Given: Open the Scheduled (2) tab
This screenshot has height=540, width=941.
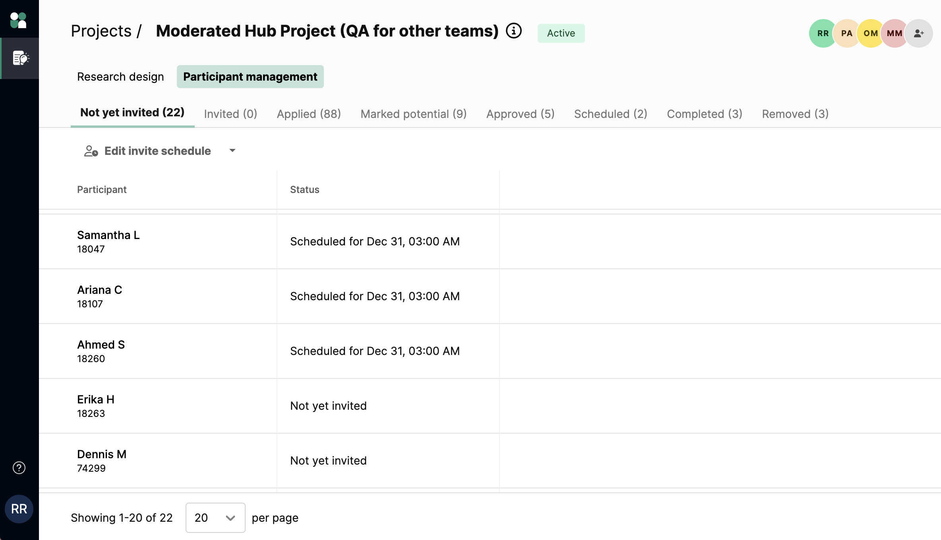Looking at the screenshot, I should pyautogui.click(x=610, y=114).
